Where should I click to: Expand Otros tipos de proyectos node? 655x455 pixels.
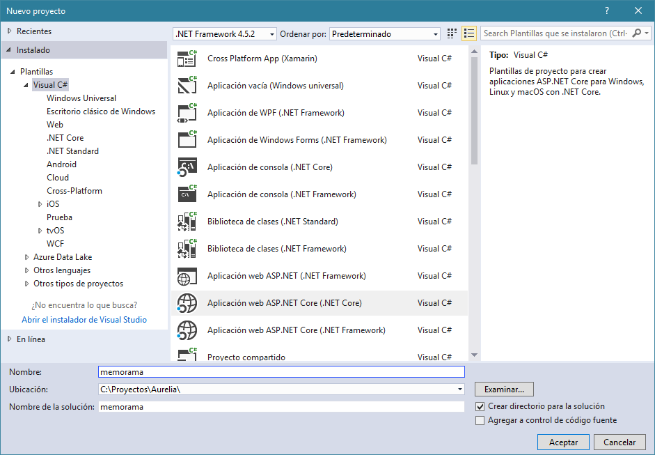(x=26, y=284)
